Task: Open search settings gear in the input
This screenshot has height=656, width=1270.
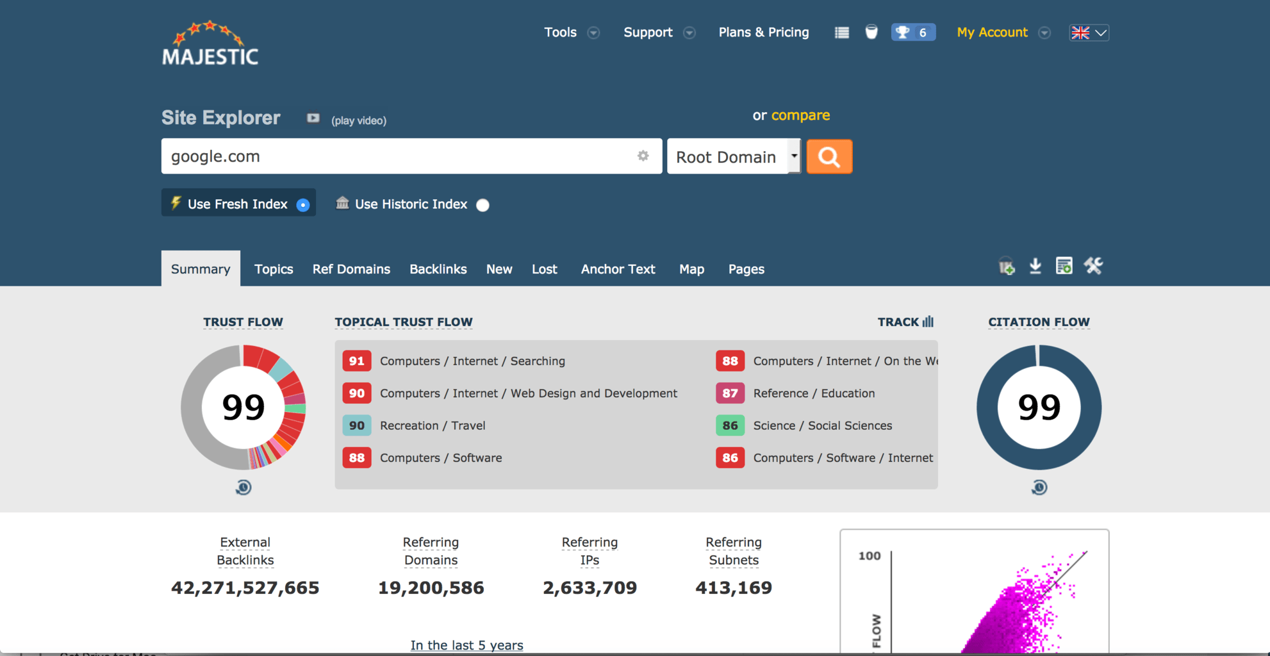Action: (643, 156)
